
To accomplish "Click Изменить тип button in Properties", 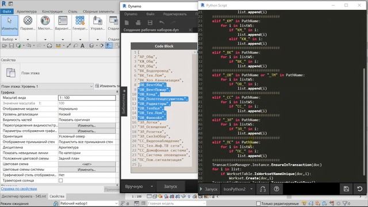I will [x=108, y=86].
